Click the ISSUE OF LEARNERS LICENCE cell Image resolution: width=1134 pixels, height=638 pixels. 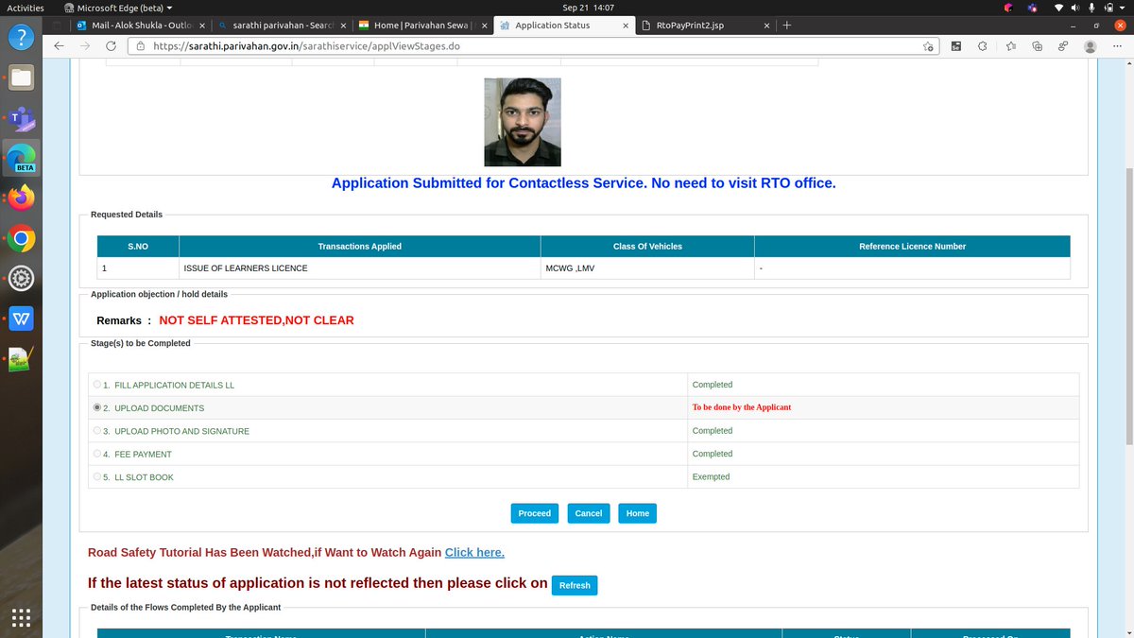(359, 268)
